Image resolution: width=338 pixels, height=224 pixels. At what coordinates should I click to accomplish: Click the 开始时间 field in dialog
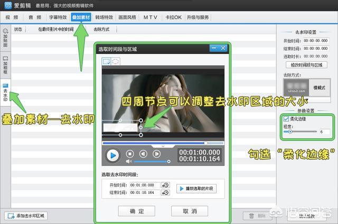pos(145,185)
